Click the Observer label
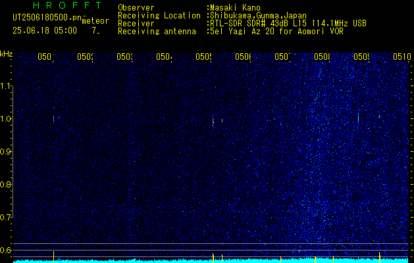This screenshot has width=414, height=263. click(x=136, y=8)
